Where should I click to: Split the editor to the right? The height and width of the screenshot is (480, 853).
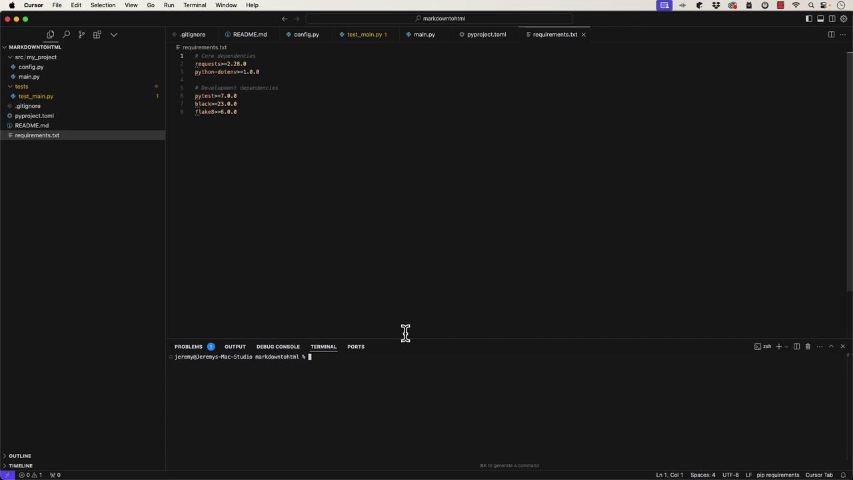pyautogui.click(x=831, y=35)
